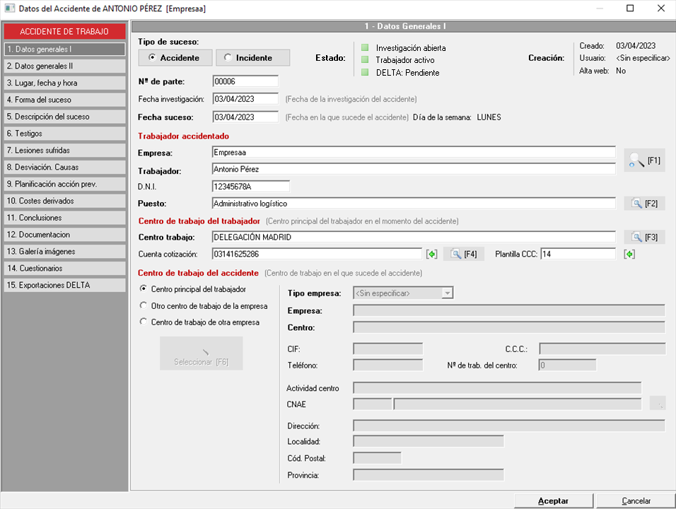Click the F1 search icon for Empresa
The height and width of the screenshot is (509, 676).
(x=643, y=160)
